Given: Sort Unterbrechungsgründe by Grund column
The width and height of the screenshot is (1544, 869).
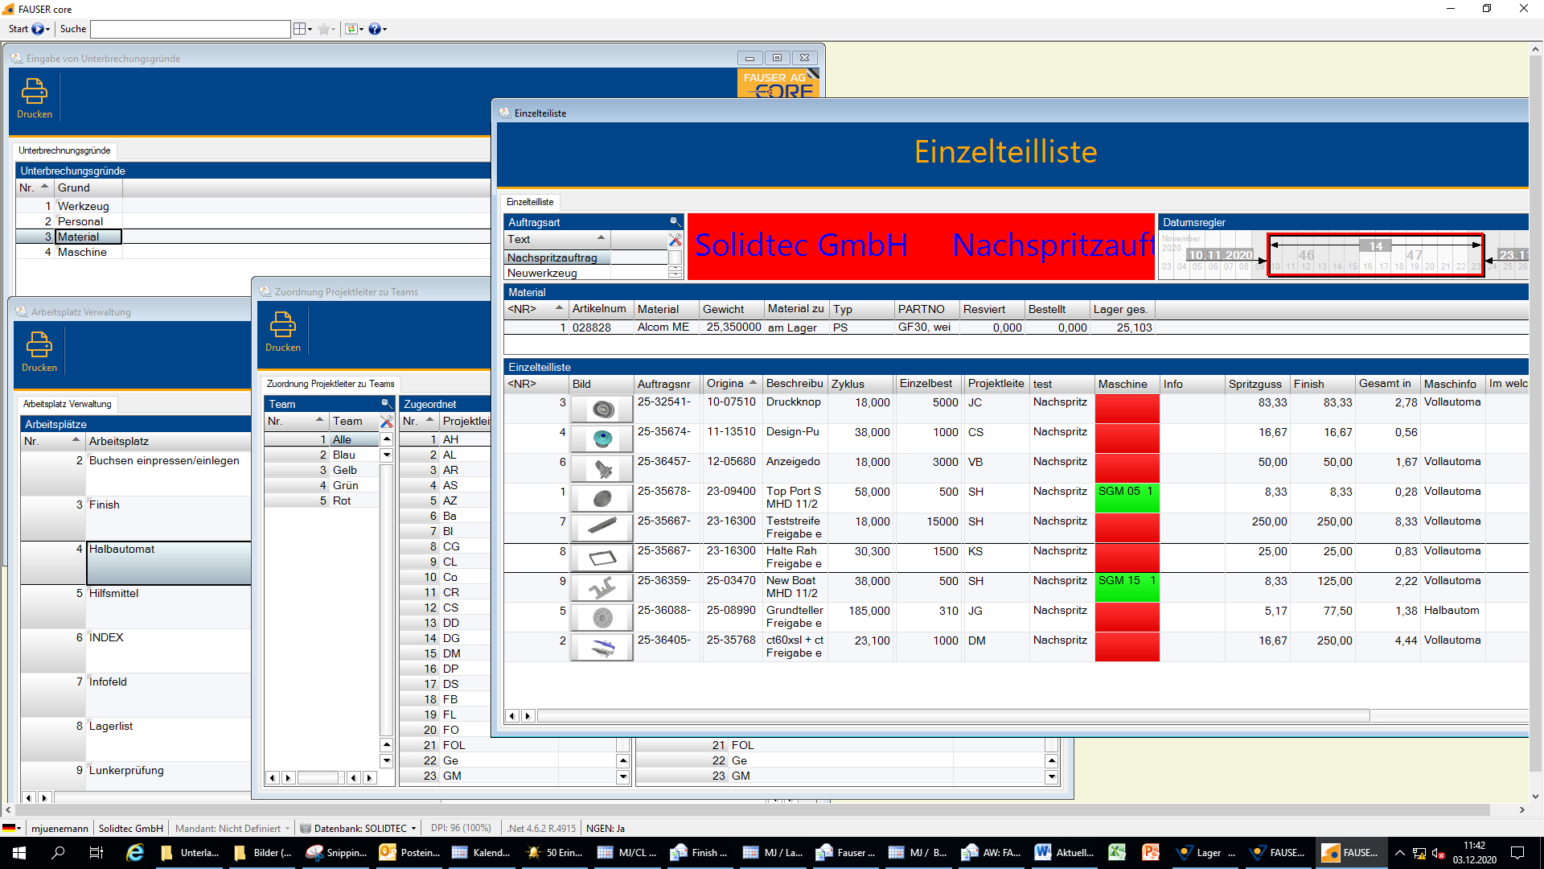Looking at the screenshot, I should pyautogui.click(x=88, y=187).
